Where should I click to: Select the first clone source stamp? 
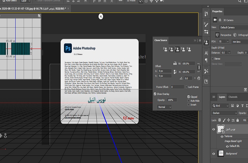click(x=165, y=49)
